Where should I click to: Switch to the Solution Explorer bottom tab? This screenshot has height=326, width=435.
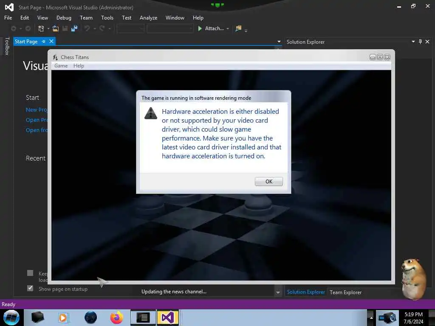point(306,292)
